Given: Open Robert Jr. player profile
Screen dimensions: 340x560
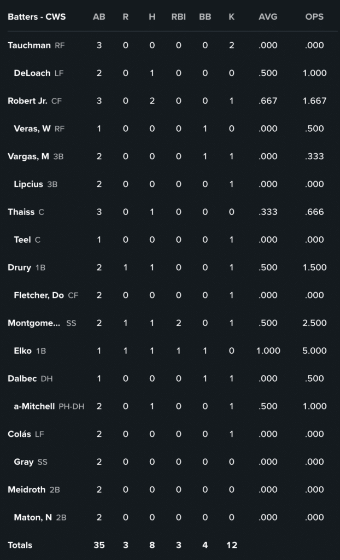Looking at the screenshot, I should pyautogui.click(x=27, y=101).
